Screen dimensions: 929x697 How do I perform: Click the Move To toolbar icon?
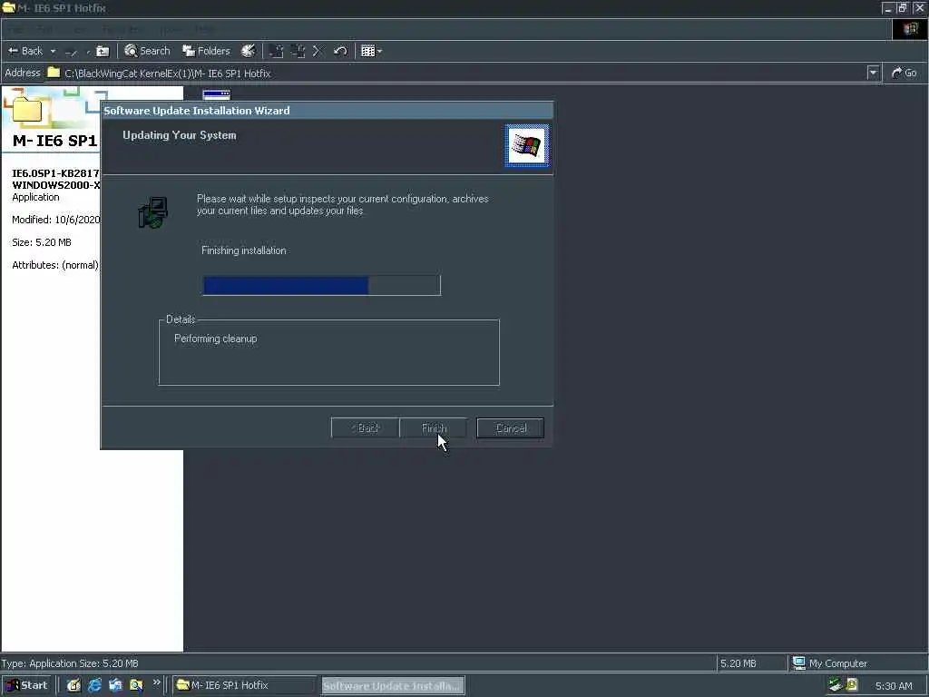coord(276,51)
